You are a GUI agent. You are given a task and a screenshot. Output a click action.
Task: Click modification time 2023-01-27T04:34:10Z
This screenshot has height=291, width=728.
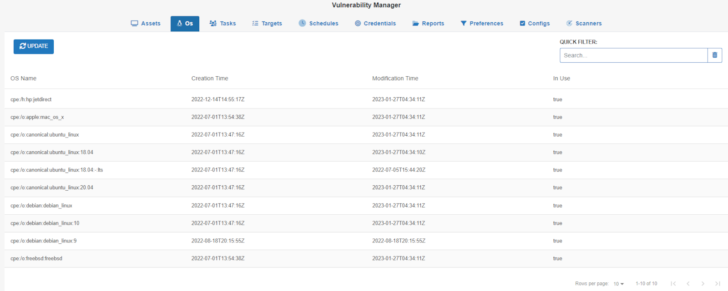(399, 153)
